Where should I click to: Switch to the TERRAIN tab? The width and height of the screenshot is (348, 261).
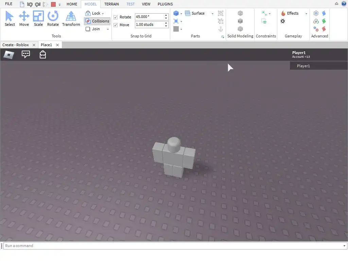point(111,4)
